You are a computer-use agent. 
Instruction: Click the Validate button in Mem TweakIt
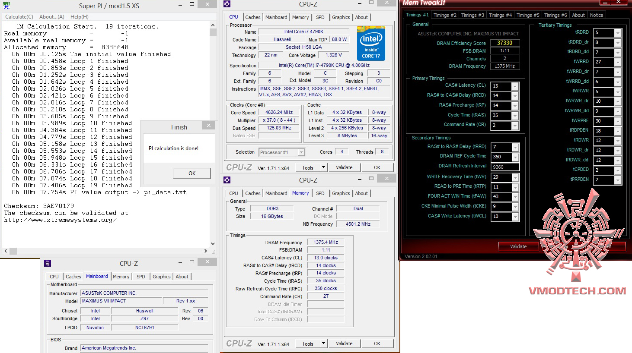tap(518, 246)
